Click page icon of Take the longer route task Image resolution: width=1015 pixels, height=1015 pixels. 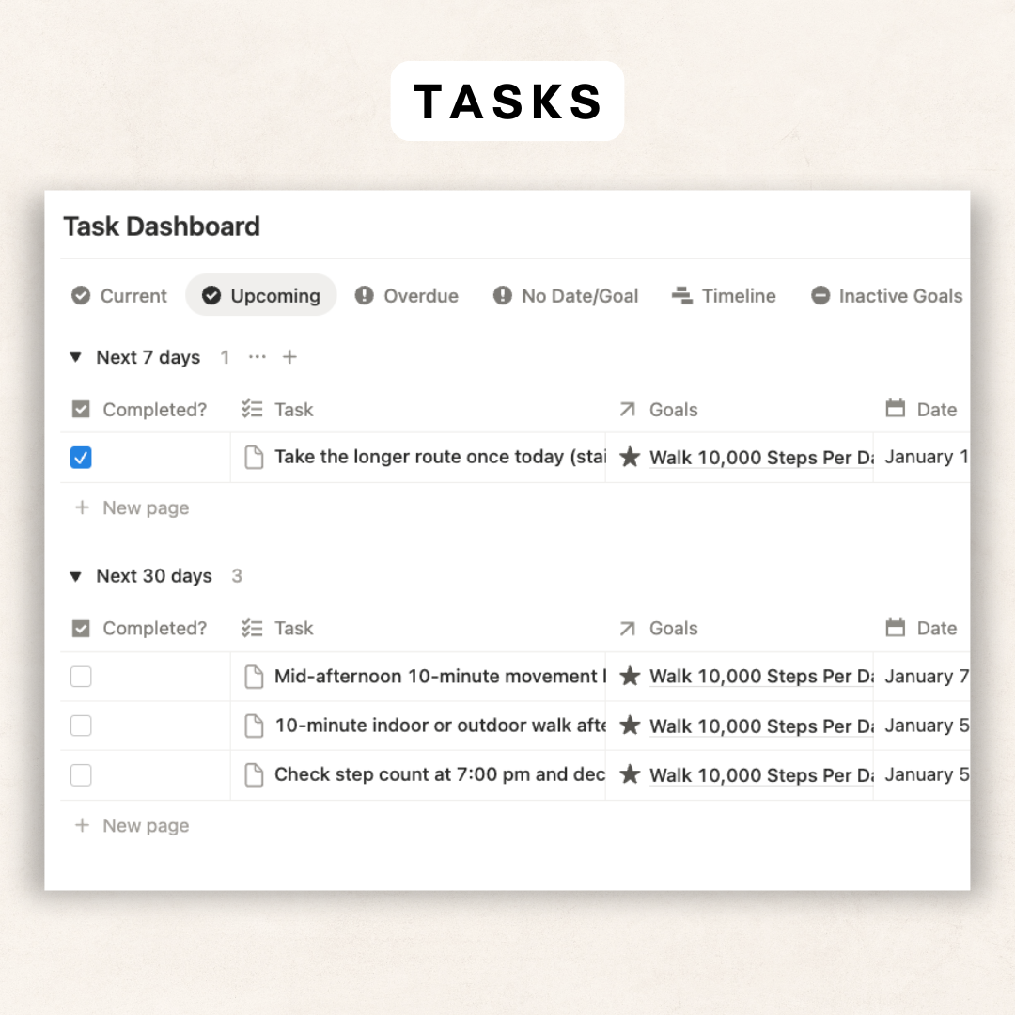(x=253, y=458)
